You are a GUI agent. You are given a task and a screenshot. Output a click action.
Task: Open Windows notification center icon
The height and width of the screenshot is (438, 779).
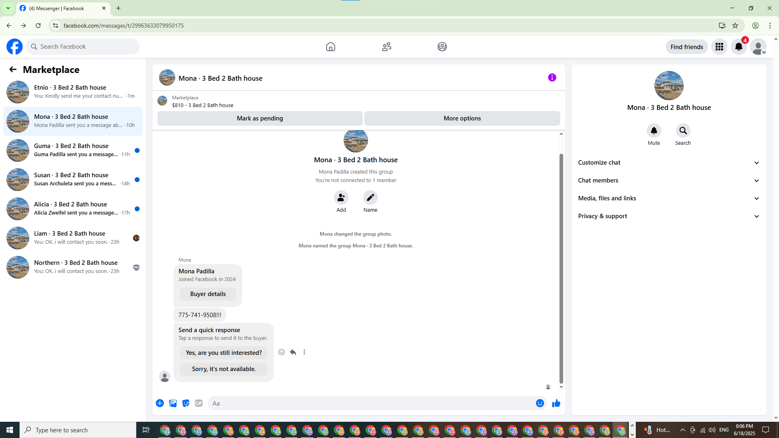[766, 430]
